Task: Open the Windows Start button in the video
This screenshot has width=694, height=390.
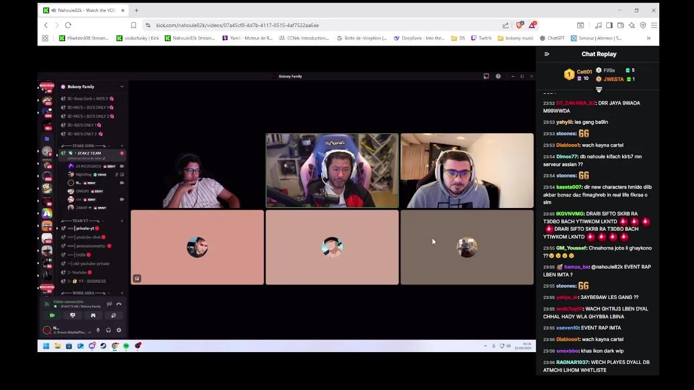Action: 46,346
